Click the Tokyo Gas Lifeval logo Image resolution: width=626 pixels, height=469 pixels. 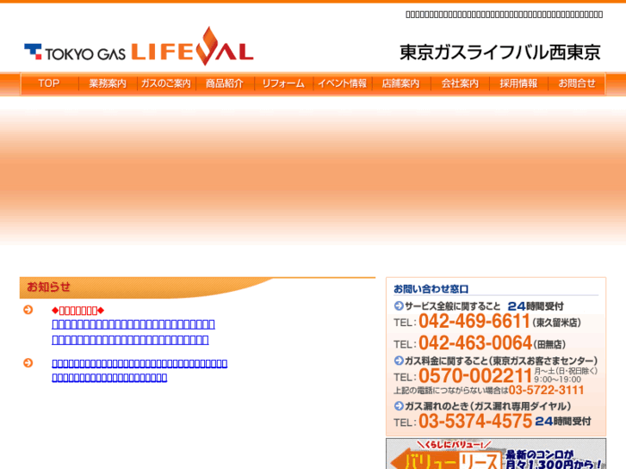pos(139,46)
